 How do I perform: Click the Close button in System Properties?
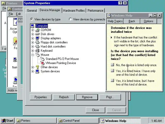95,110
